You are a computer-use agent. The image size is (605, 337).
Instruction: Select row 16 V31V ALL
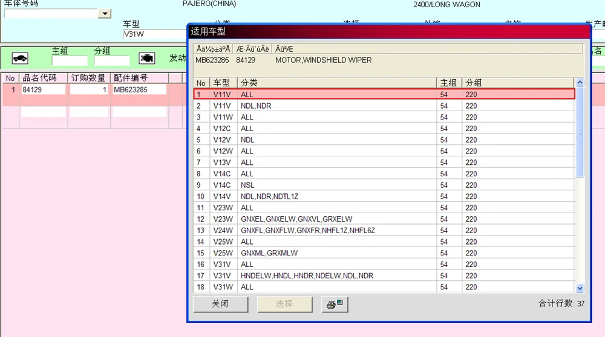tap(384, 264)
